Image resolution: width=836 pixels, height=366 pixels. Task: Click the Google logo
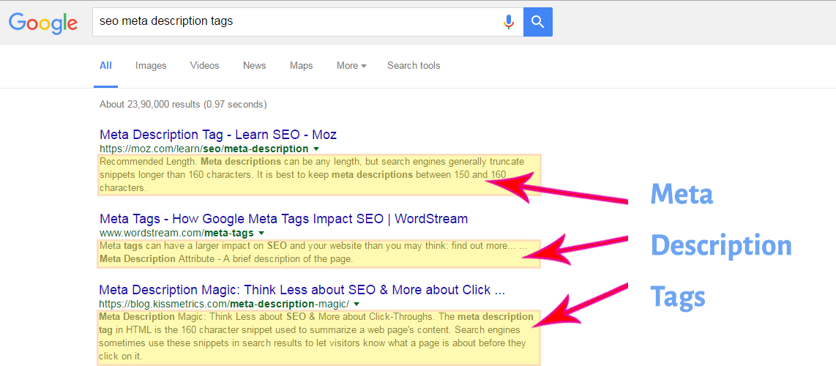point(43,22)
